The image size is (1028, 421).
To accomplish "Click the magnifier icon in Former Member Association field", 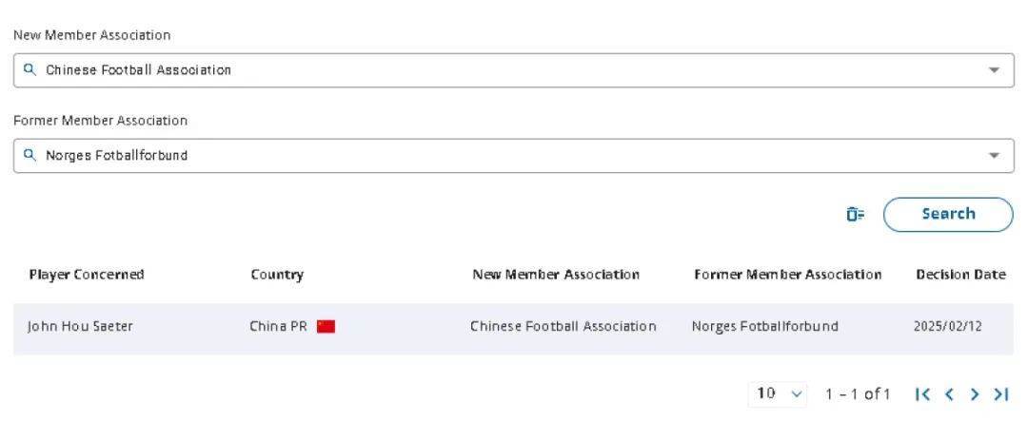I will tap(30, 155).
